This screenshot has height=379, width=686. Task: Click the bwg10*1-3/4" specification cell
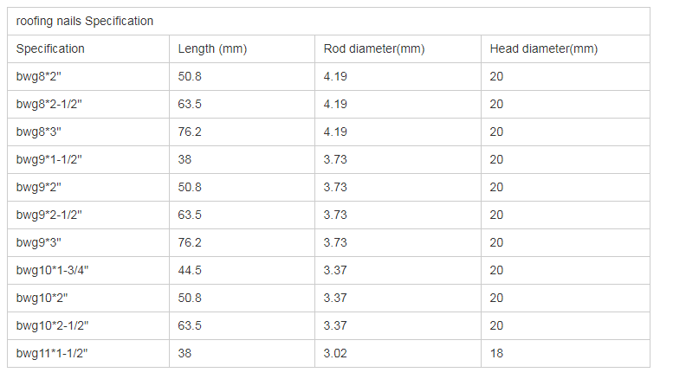click(x=52, y=270)
